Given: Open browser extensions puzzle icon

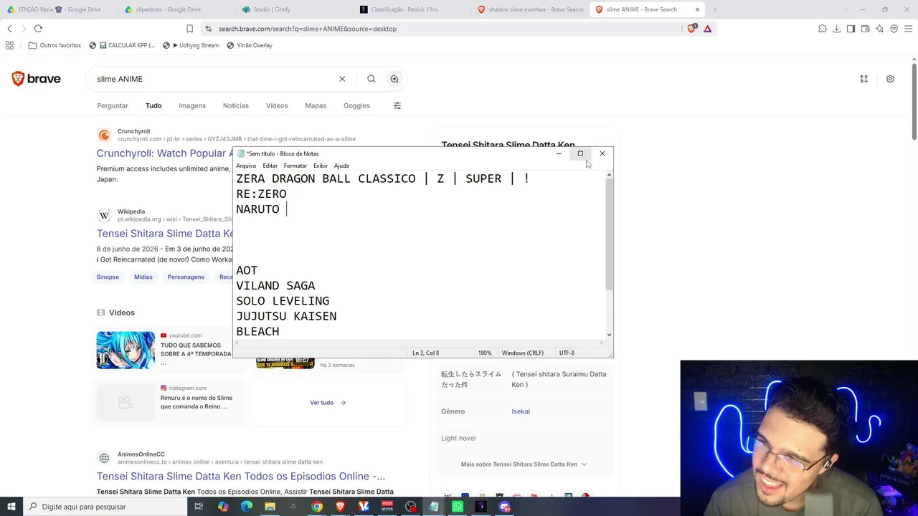Looking at the screenshot, I should click(822, 29).
